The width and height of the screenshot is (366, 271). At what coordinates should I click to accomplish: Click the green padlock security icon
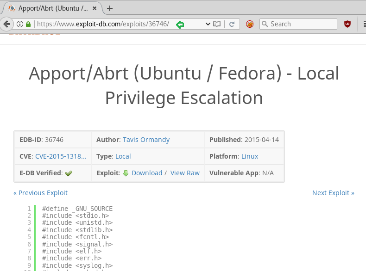pos(28,24)
